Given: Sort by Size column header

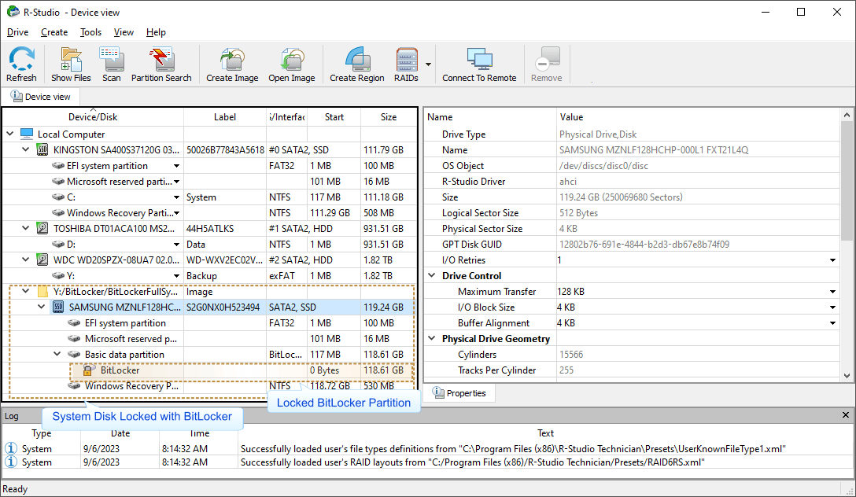Looking at the screenshot, I should tap(388, 116).
